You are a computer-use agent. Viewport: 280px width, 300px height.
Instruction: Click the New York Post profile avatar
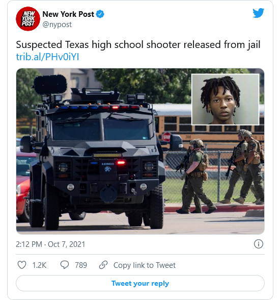(x=28, y=19)
